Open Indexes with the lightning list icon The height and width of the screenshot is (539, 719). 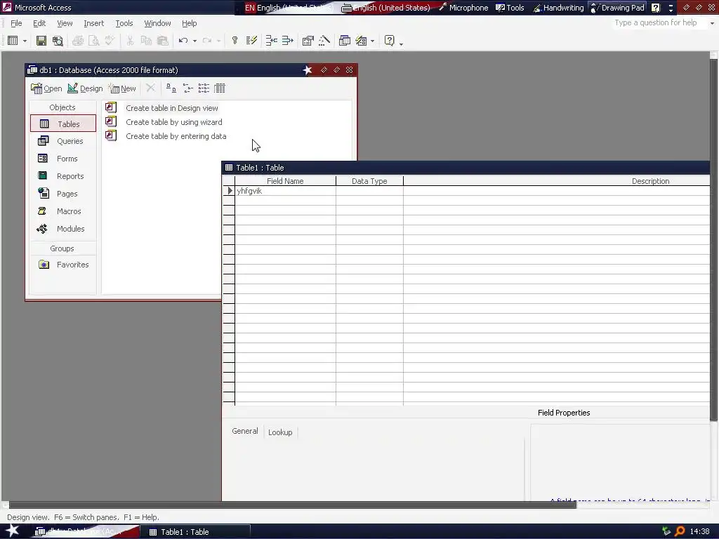click(251, 41)
